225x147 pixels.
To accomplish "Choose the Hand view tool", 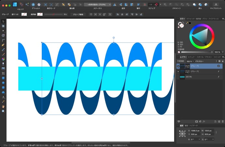I will pos(3,106).
